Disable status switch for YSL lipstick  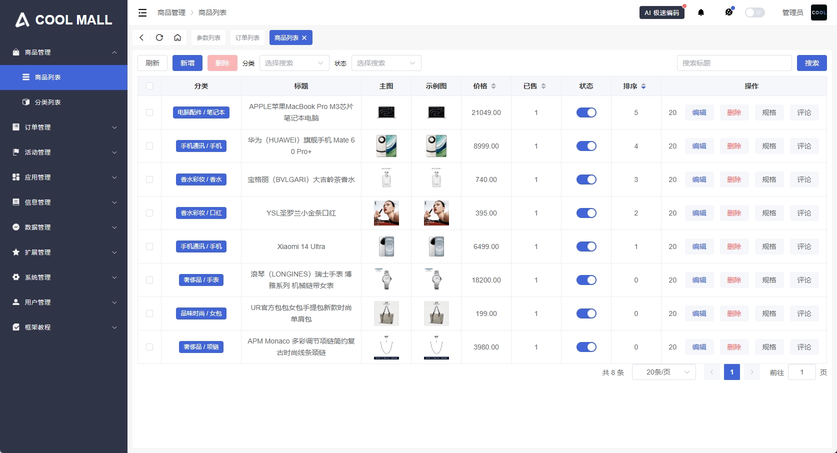[586, 213]
